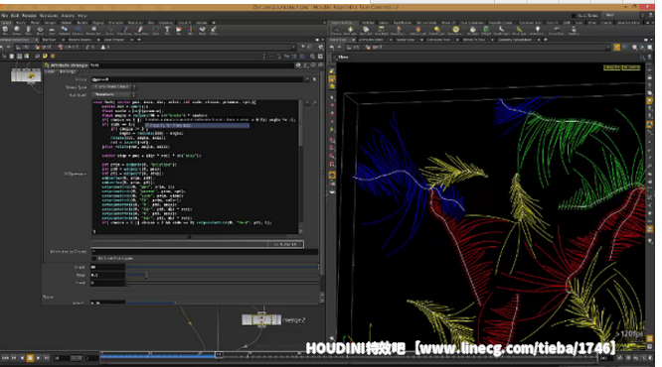Image resolution: width=662 pixels, height=367 pixels.
Task: Select the Sticky shelf tool
Action: (x=214, y=31)
